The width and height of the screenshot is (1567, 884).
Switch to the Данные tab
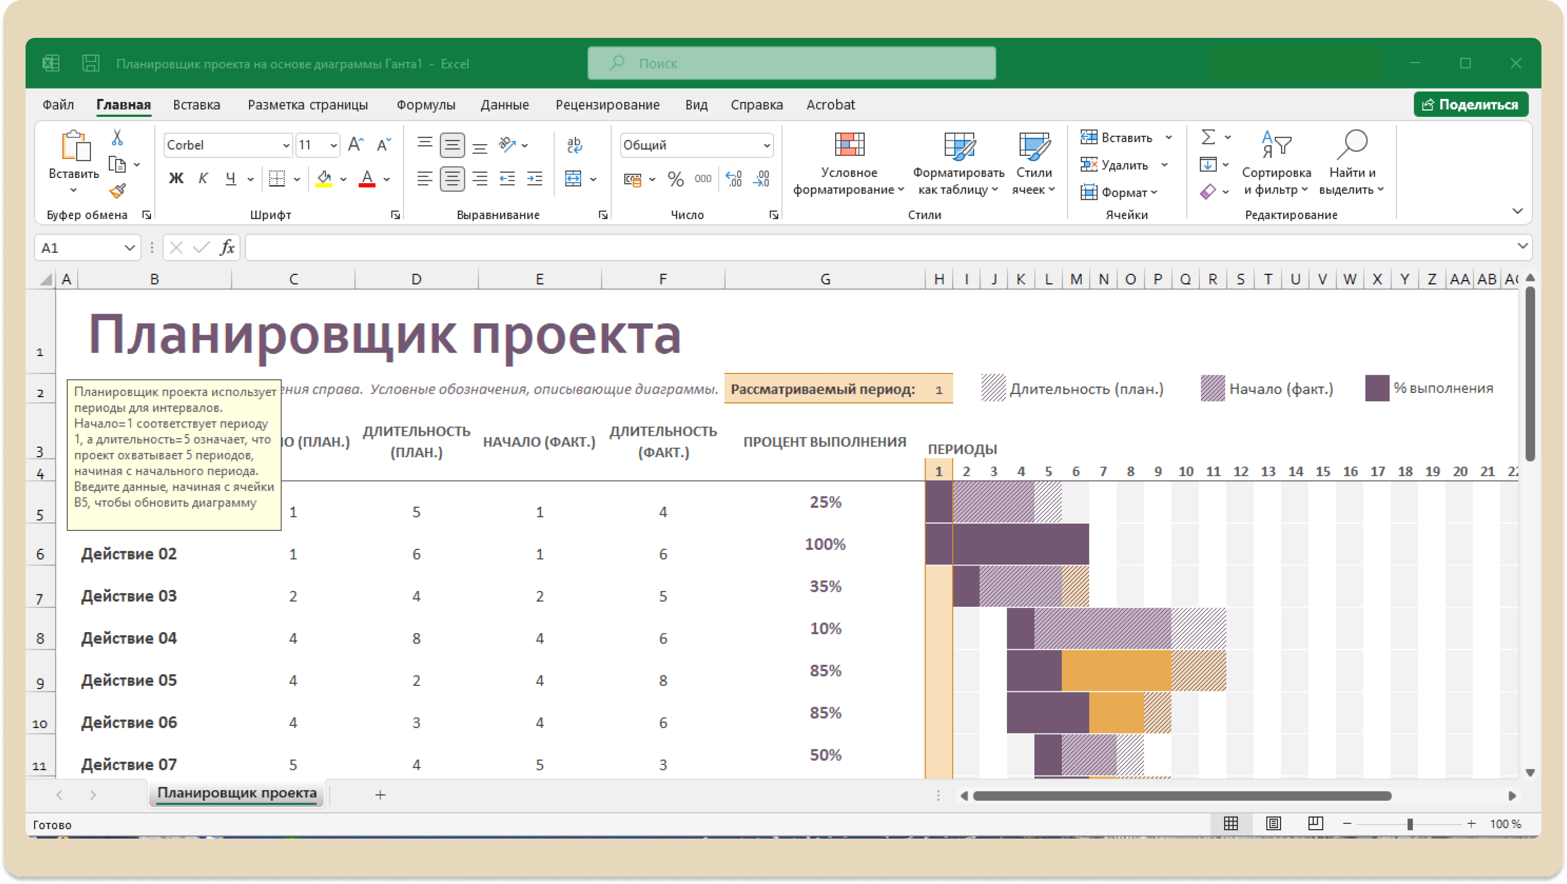coord(504,105)
